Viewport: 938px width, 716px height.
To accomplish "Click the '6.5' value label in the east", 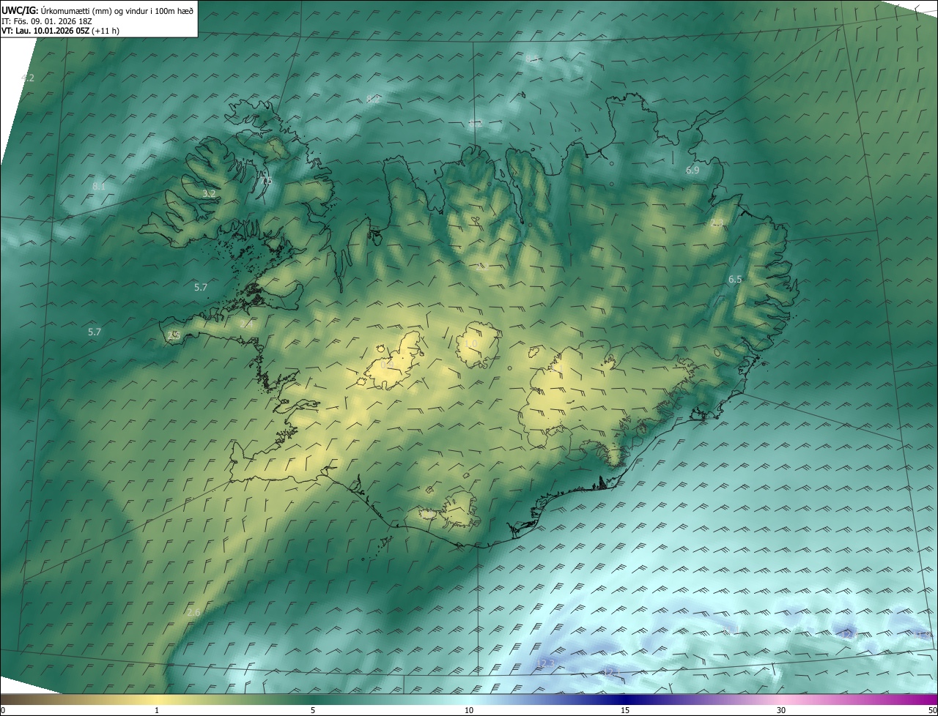I will pos(735,279).
